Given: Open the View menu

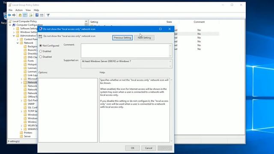Looking at the screenshot, I should click(28, 10).
